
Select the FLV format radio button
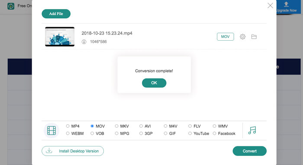[x=190, y=126]
